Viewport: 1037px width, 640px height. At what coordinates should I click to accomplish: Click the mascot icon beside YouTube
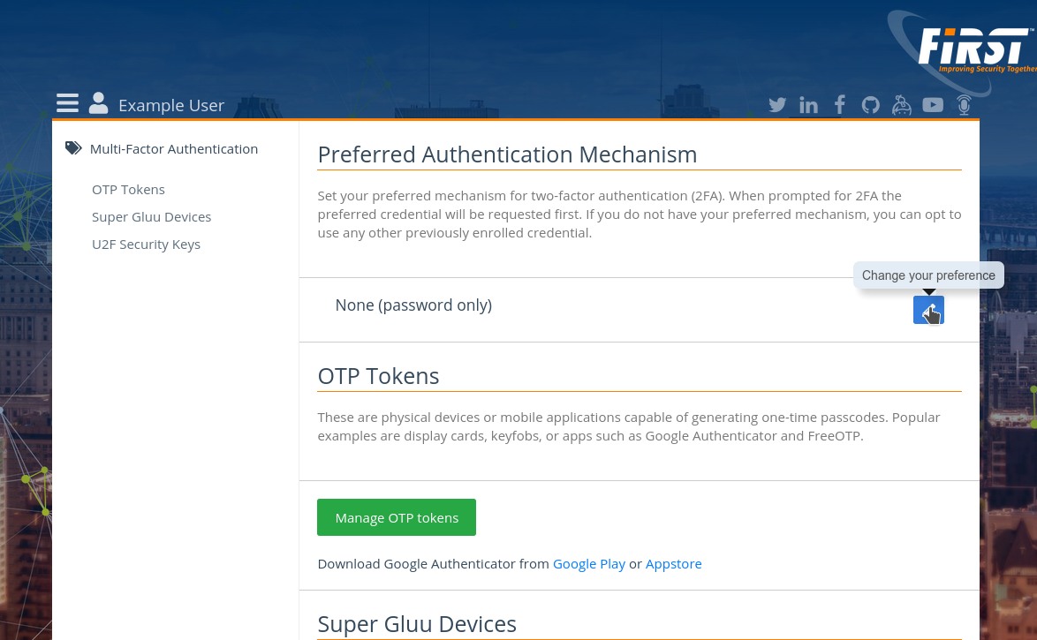pos(901,104)
